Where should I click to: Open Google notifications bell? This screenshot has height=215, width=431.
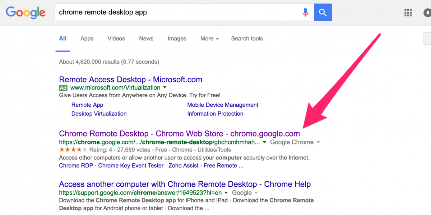pos(427,13)
